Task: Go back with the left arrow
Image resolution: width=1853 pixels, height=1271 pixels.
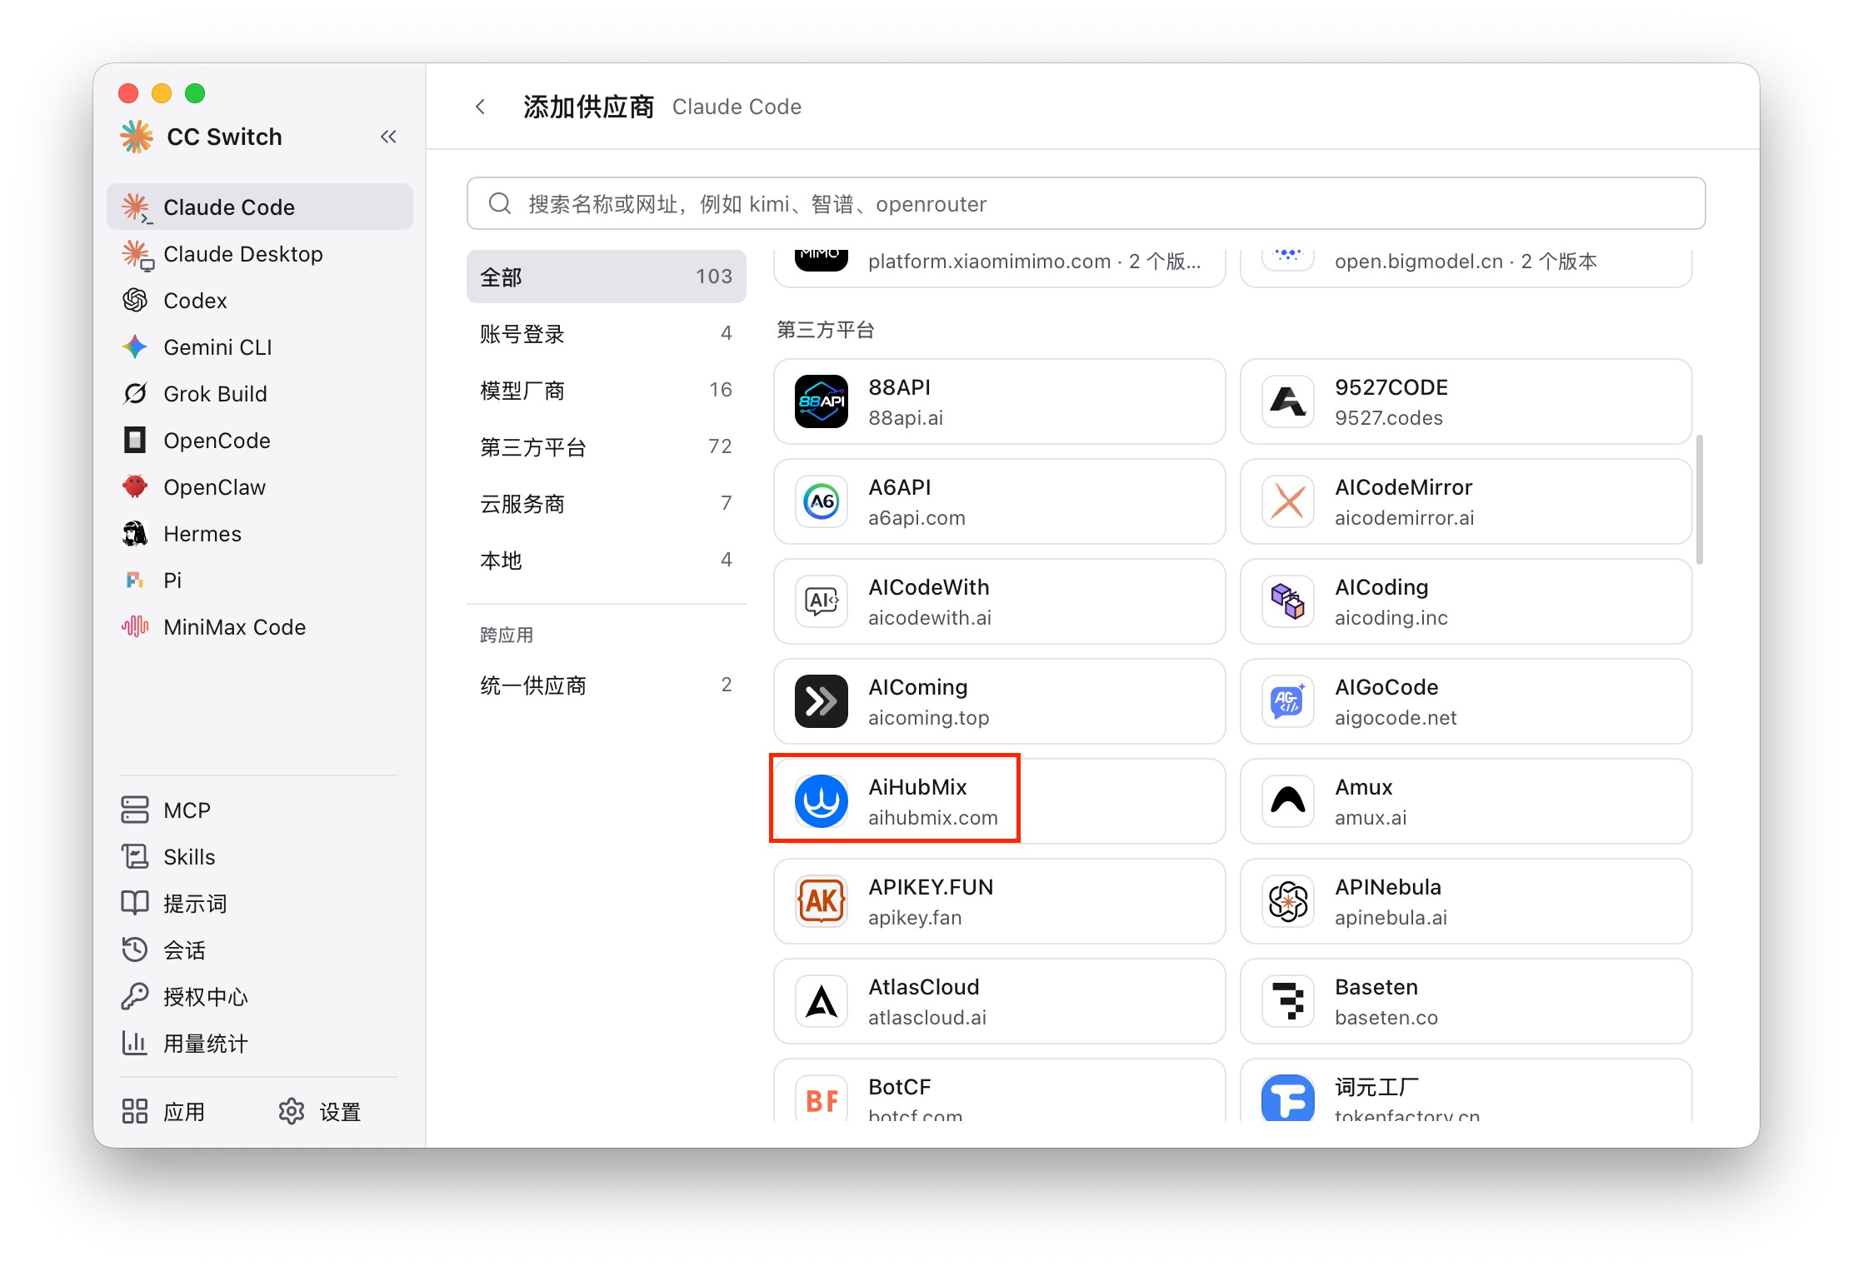Action: pos(481,107)
